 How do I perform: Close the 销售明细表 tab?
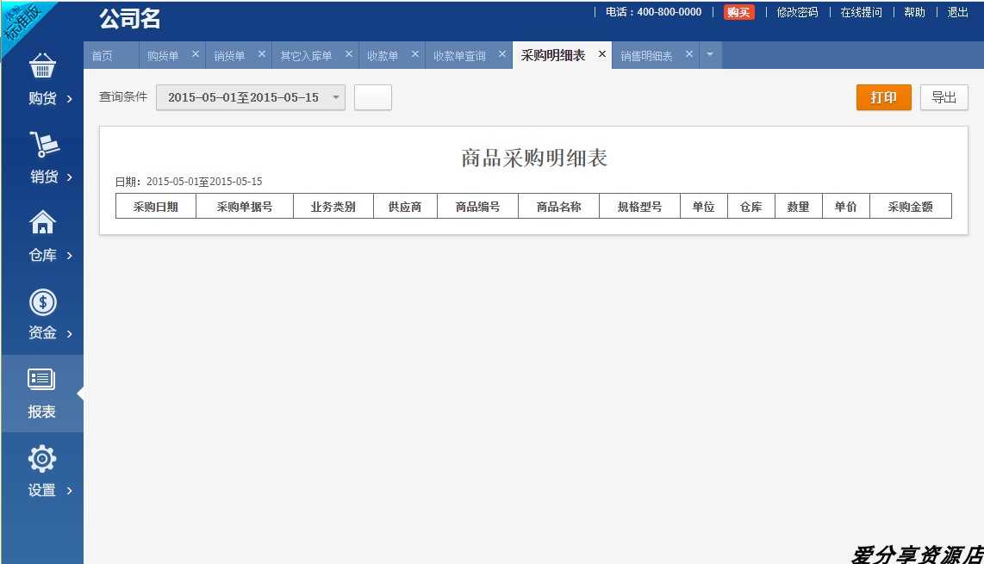[x=689, y=54]
